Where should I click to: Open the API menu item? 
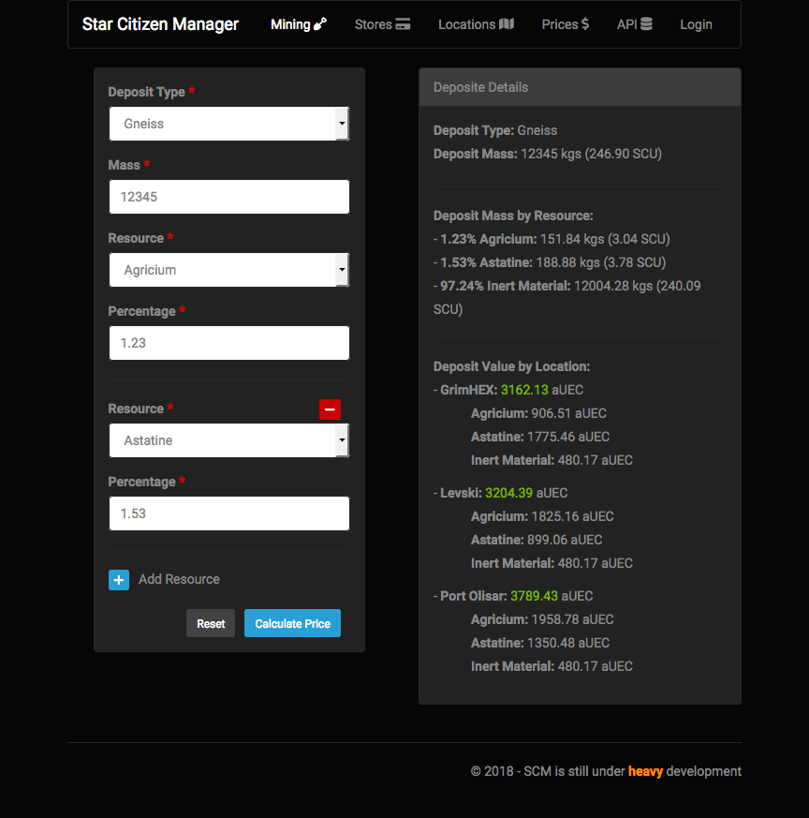click(x=635, y=24)
